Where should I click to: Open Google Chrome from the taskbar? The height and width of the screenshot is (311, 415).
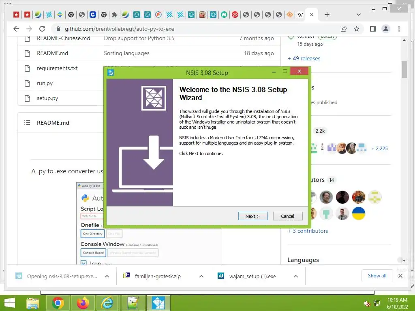(58, 303)
